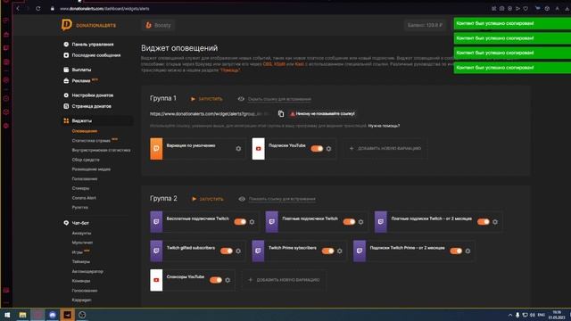The height and width of the screenshot is (321, 571).
Task: Launch Группа 1 with Запустить
Action: (206, 99)
